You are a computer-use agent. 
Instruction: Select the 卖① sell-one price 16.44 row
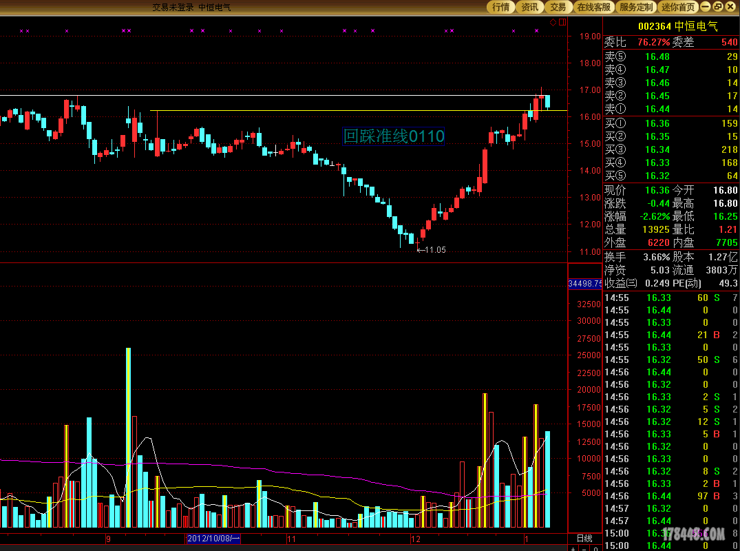670,109
